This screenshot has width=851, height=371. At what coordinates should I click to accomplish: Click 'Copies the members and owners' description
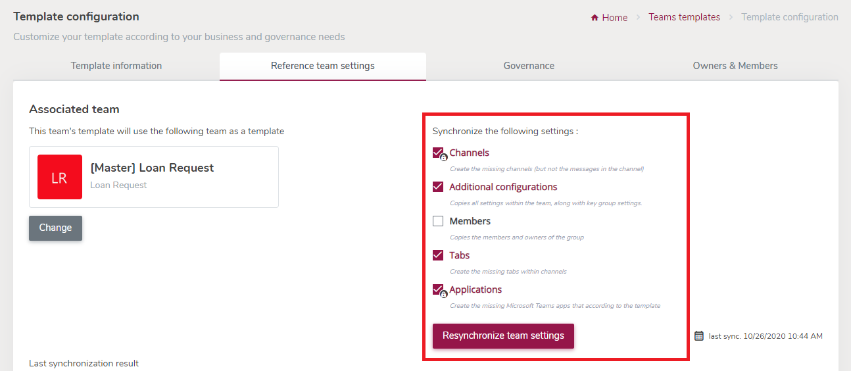[517, 237]
